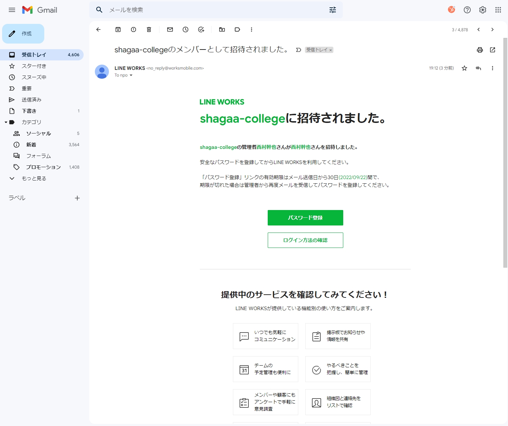Viewport: 508px width, 426px height.
Task: Go to the プロモーション category
Action: coord(43,167)
